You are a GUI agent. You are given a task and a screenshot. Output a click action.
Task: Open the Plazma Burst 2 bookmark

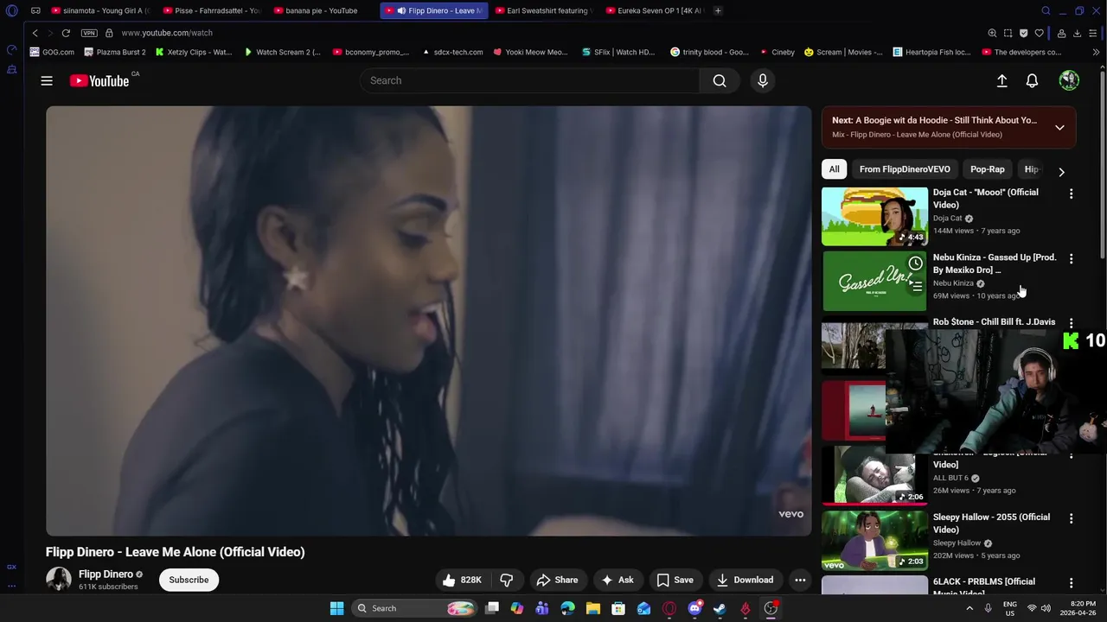pyautogui.click(x=115, y=52)
